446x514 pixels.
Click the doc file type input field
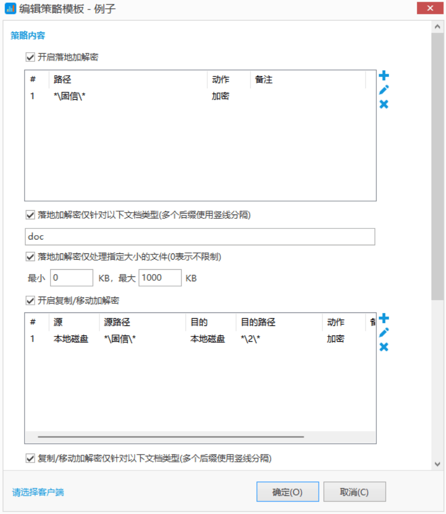[x=200, y=237]
